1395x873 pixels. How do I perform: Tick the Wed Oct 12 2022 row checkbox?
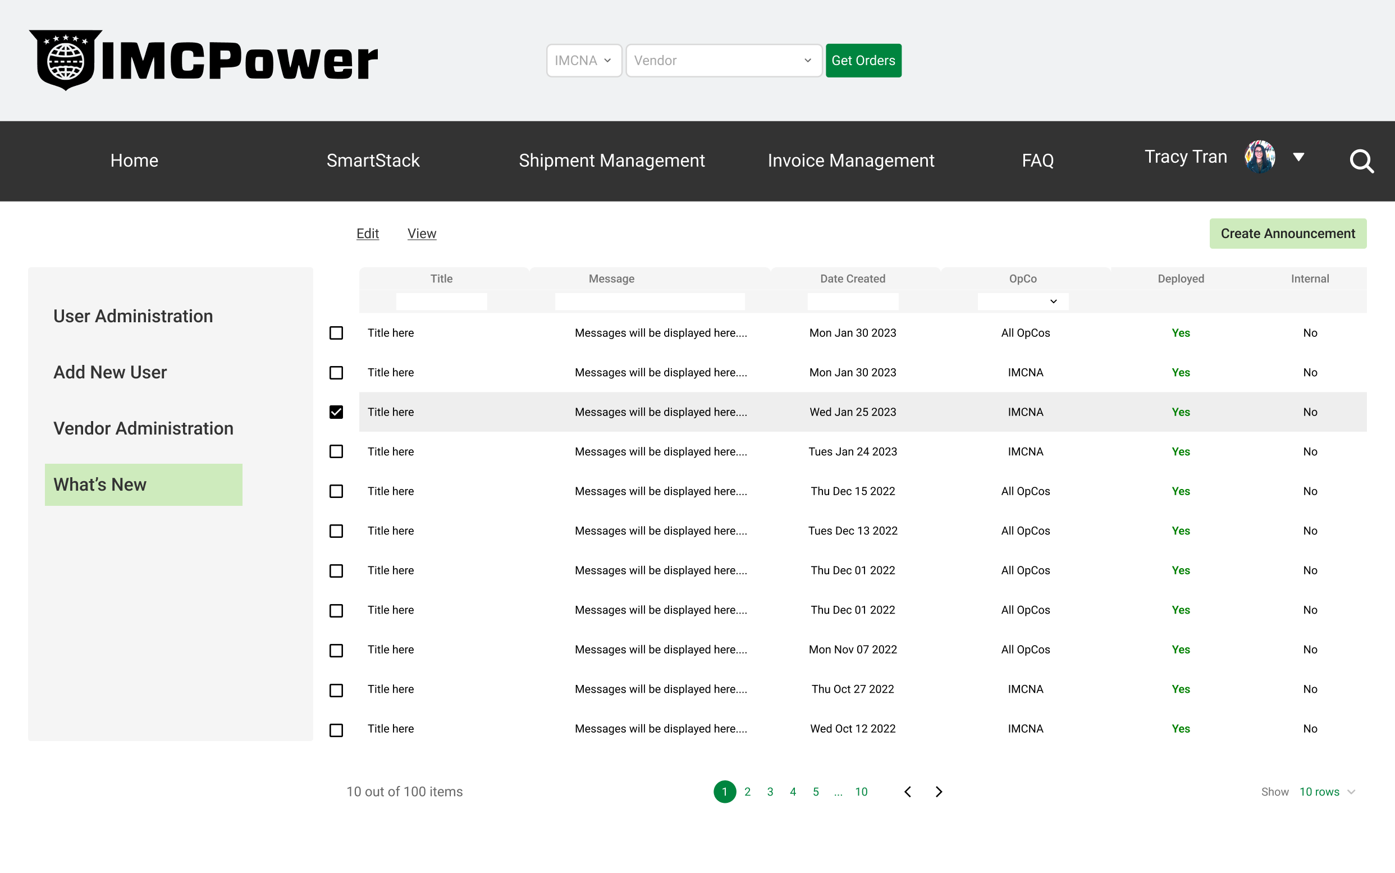[336, 730]
